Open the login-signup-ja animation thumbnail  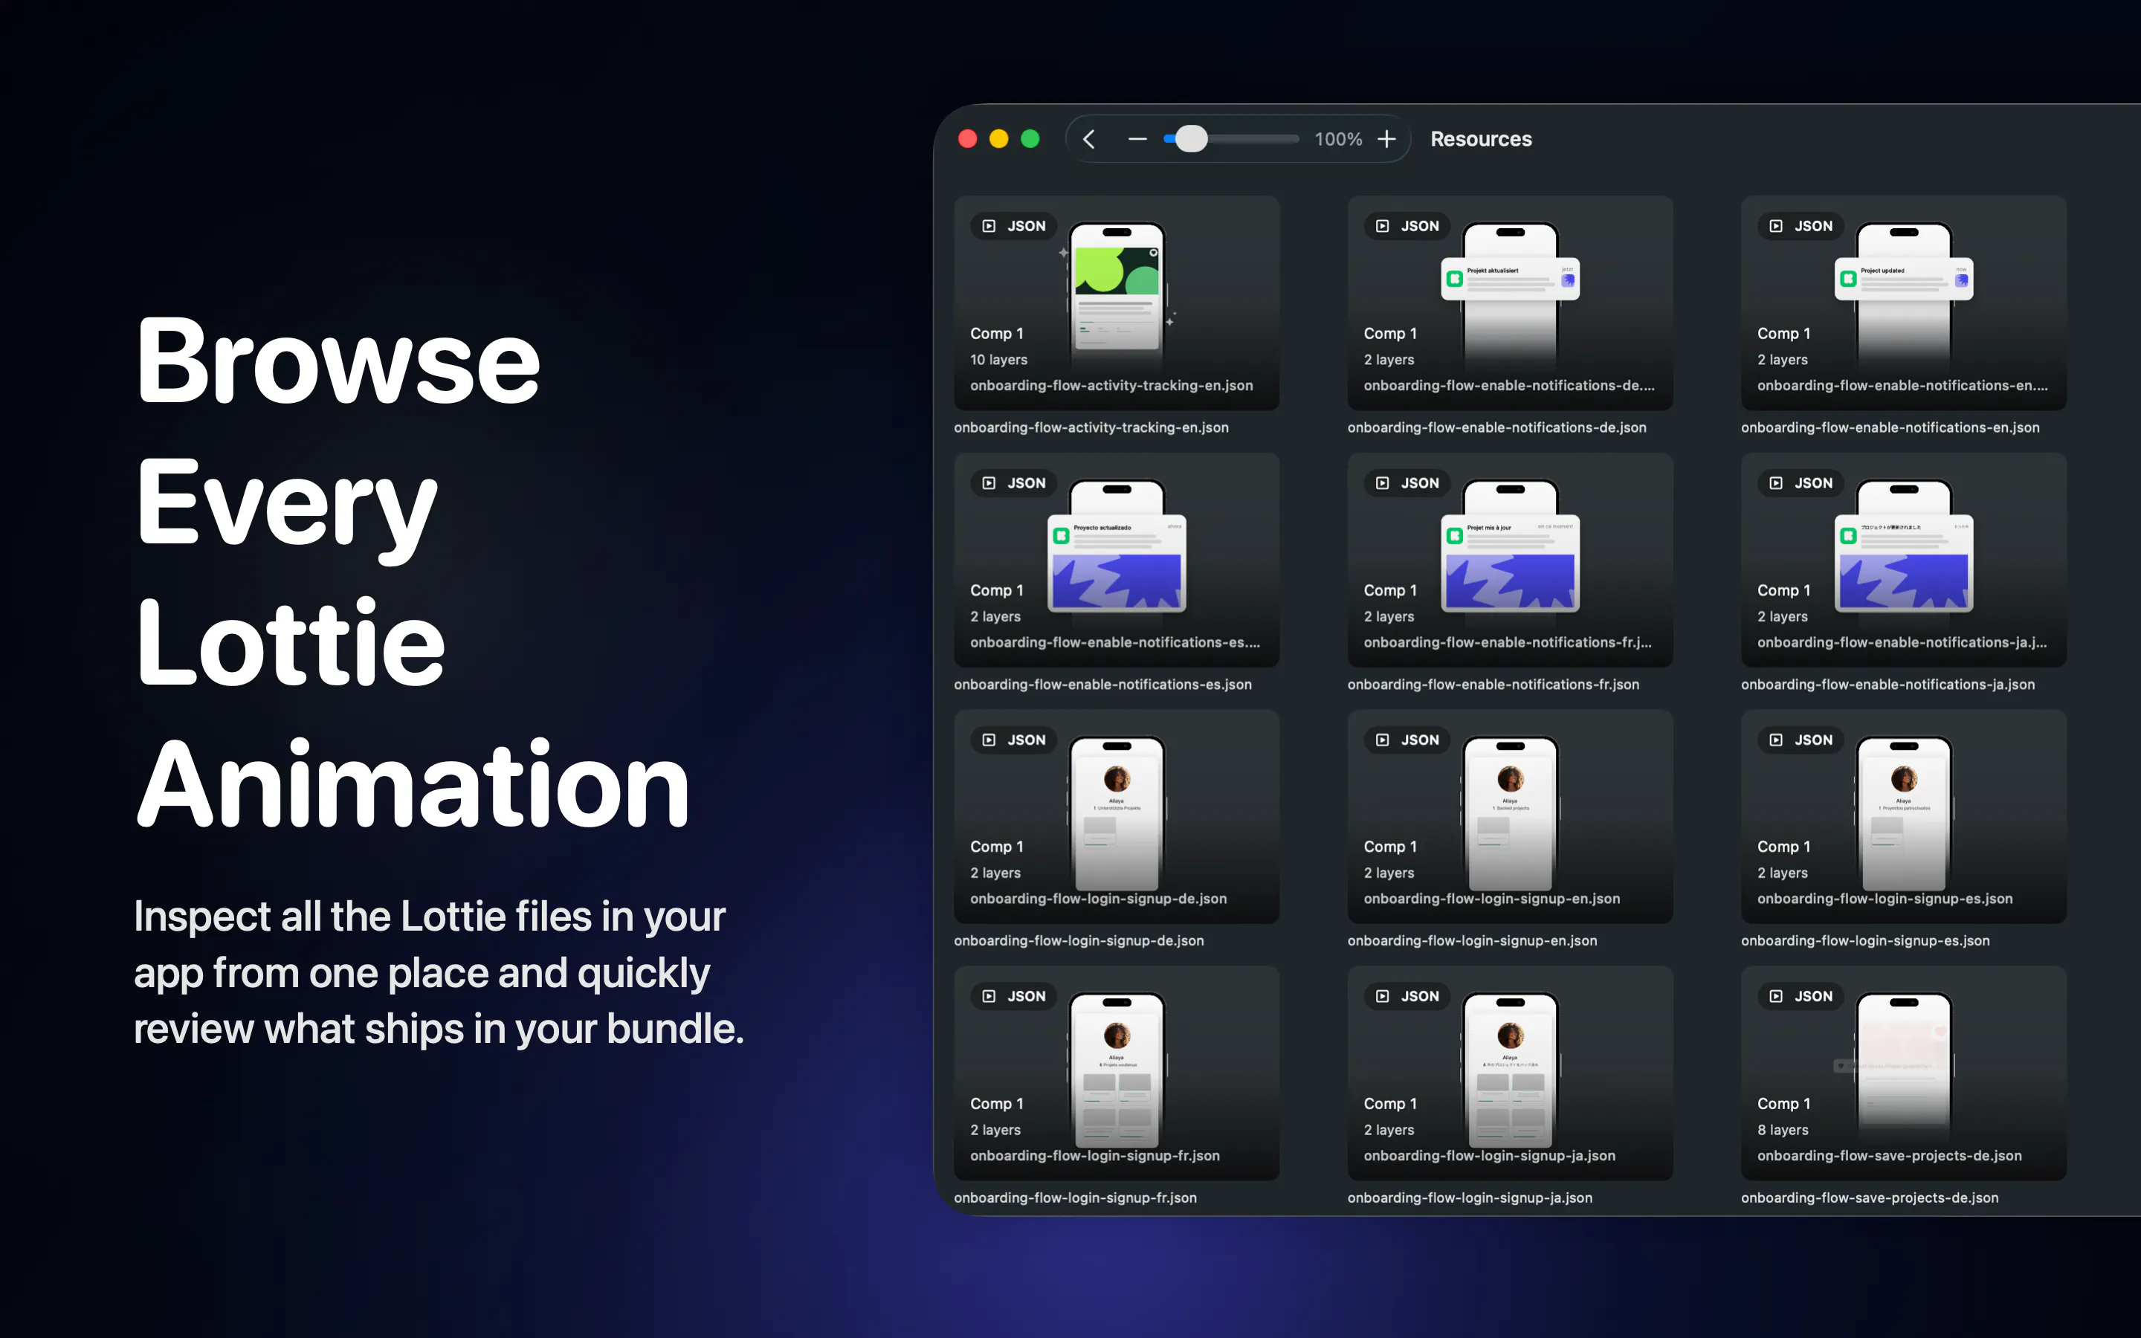tap(1510, 1073)
